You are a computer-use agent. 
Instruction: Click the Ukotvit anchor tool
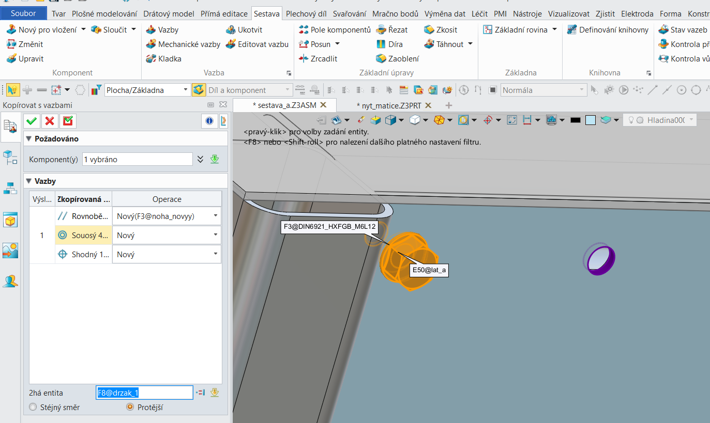pos(244,30)
